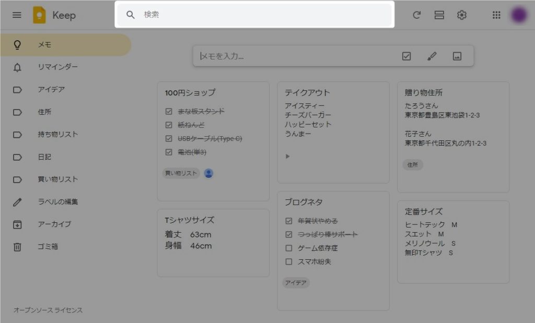Open リマインダー in the sidebar
The width and height of the screenshot is (535, 323).
[57, 67]
